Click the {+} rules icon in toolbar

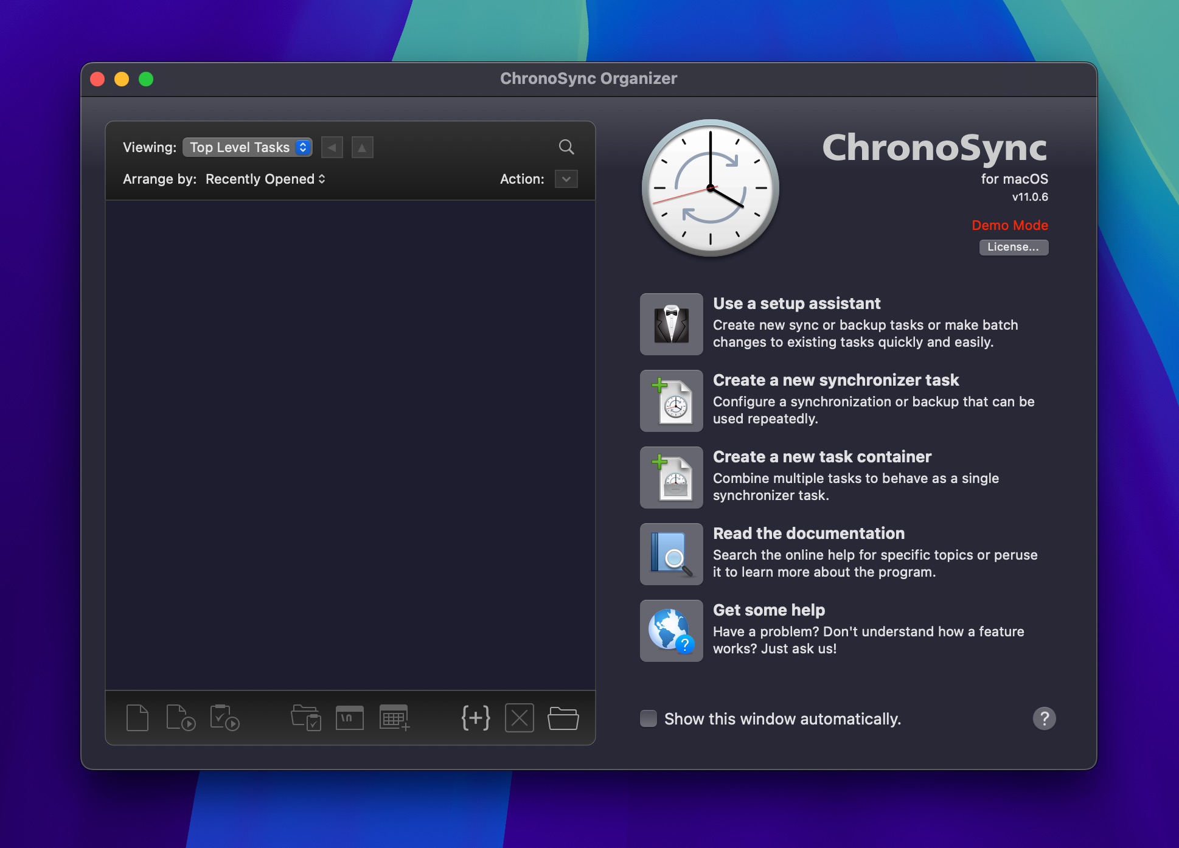475,718
